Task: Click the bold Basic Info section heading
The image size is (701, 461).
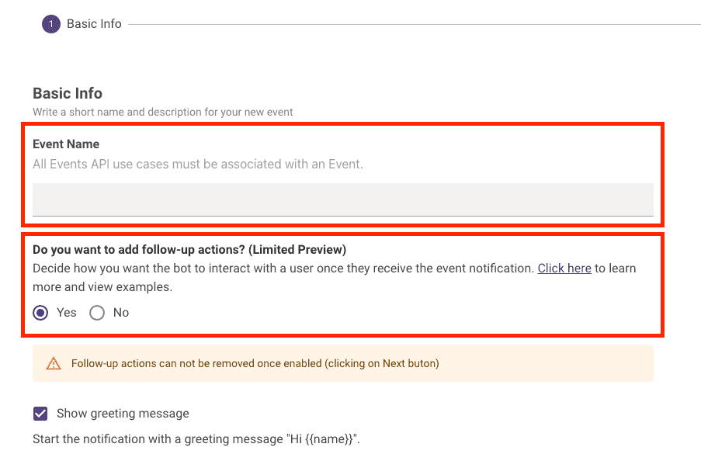Action: pos(68,93)
